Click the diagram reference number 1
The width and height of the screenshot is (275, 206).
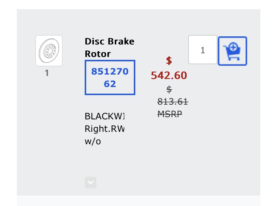coord(47,73)
